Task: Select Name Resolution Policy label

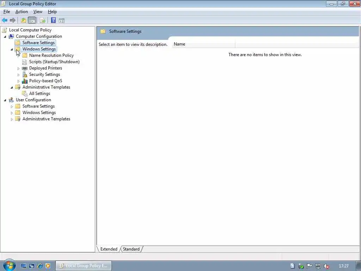Action: pos(51,55)
